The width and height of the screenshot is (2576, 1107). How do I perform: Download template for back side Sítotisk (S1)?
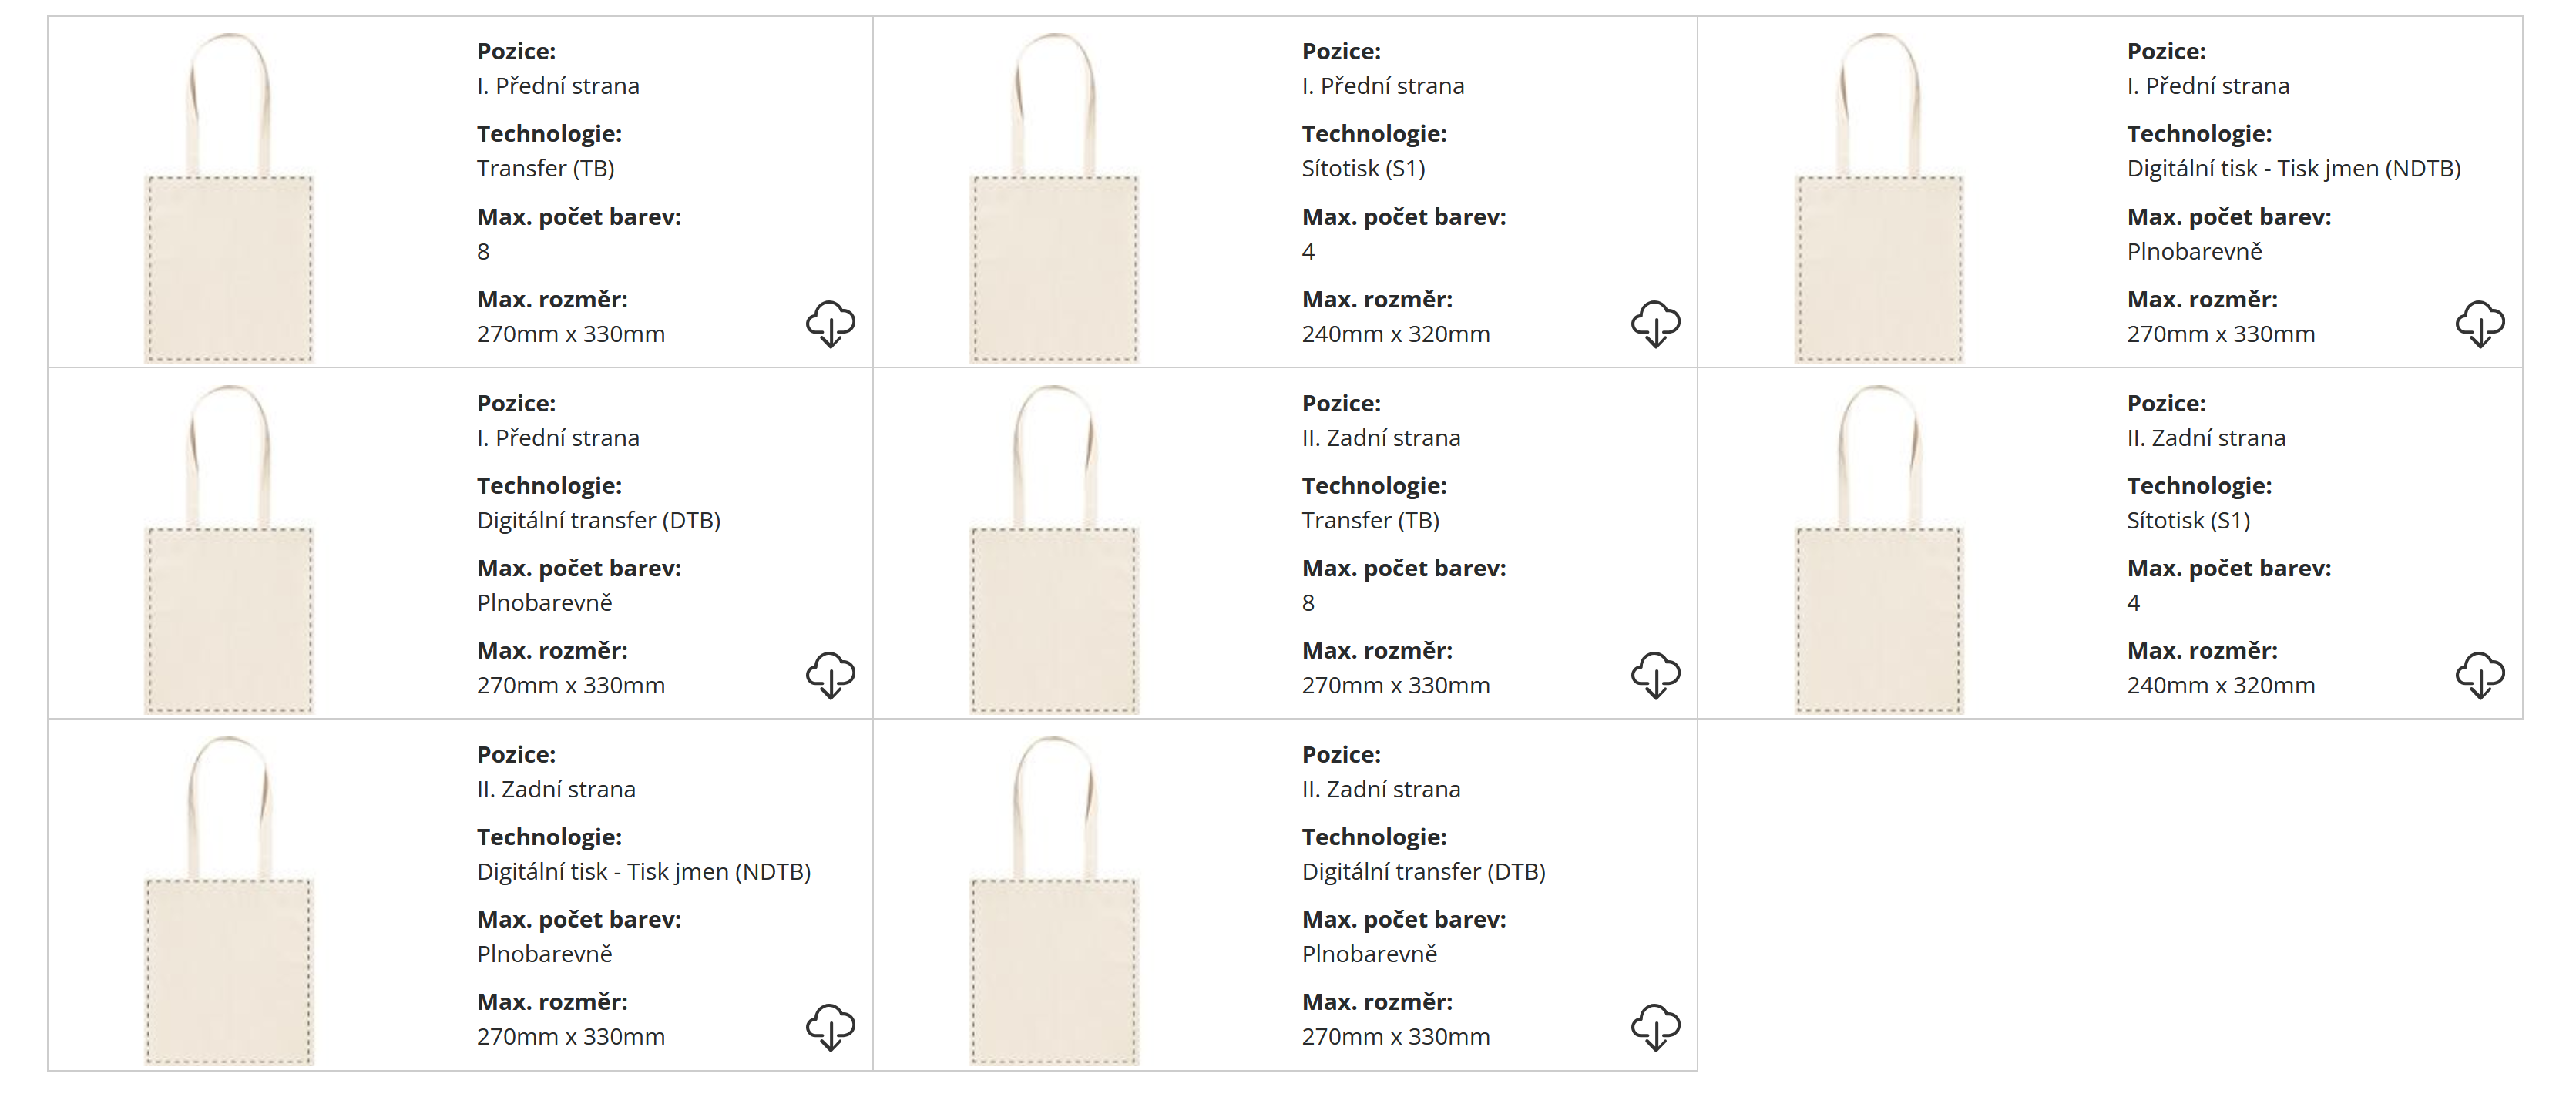point(2480,676)
